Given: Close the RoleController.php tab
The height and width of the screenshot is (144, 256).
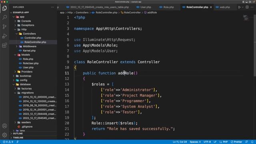Looking at the screenshot, I should (x=211, y=7).
